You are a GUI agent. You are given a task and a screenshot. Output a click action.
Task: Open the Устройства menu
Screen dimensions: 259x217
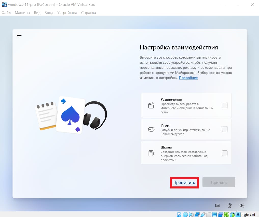pos(67,13)
